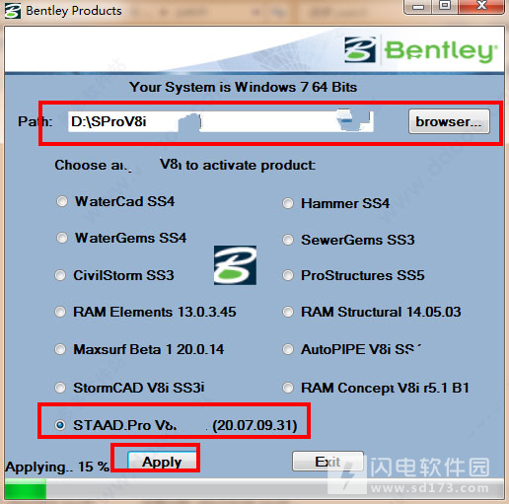Choose RAM Concept V8i r5.1 B1

pyautogui.click(x=288, y=388)
